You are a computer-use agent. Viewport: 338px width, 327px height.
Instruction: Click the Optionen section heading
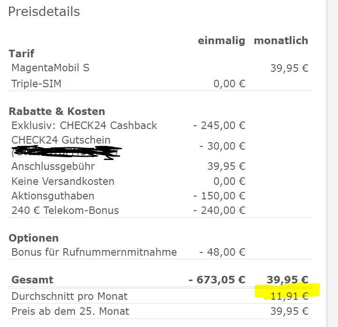point(33,238)
